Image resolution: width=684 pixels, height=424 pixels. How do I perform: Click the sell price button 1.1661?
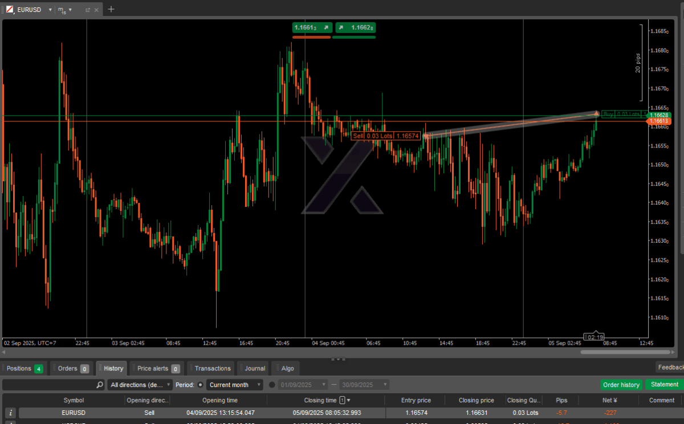(311, 27)
